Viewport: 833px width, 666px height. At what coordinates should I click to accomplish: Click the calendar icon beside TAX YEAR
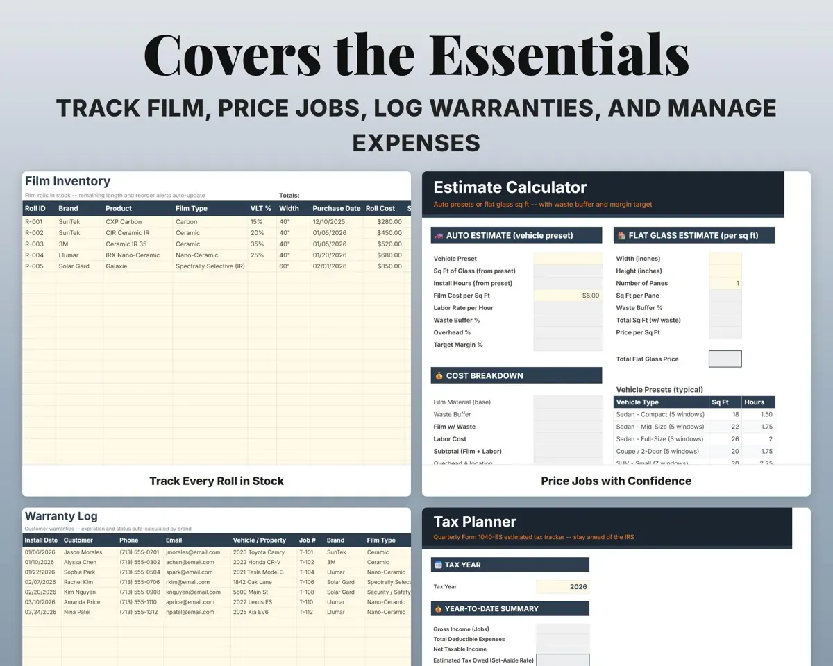pos(438,565)
